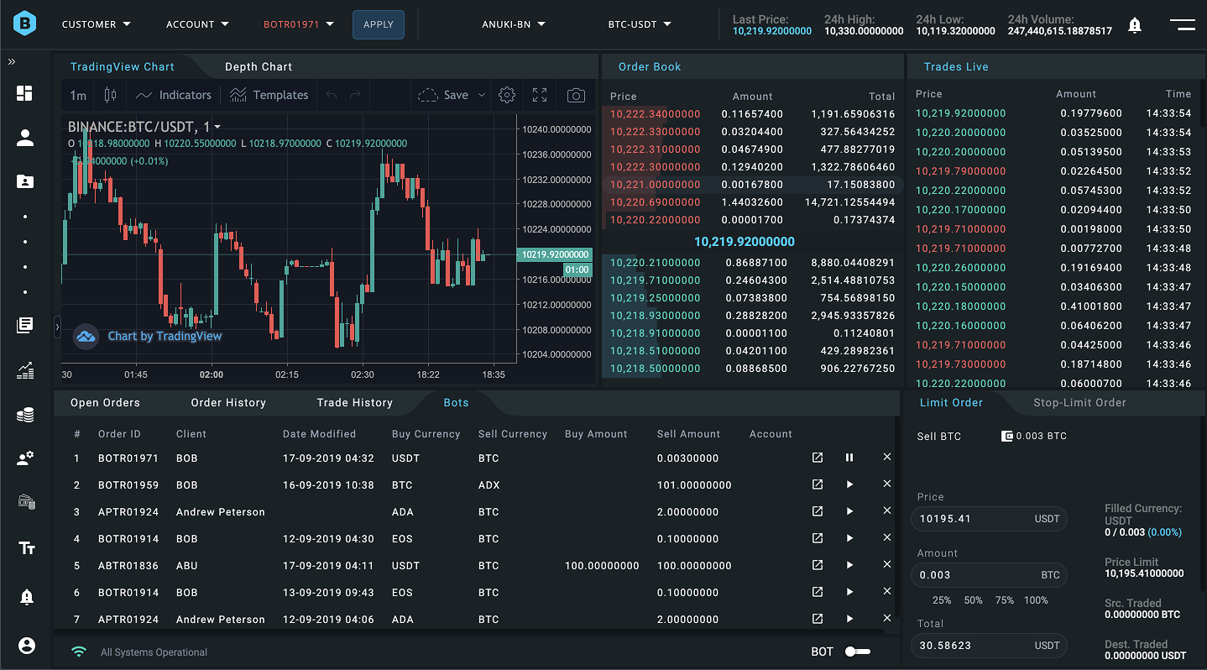Open the user settings icon in sidebar
This screenshot has width=1207, height=670.
pyautogui.click(x=25, y=458)
